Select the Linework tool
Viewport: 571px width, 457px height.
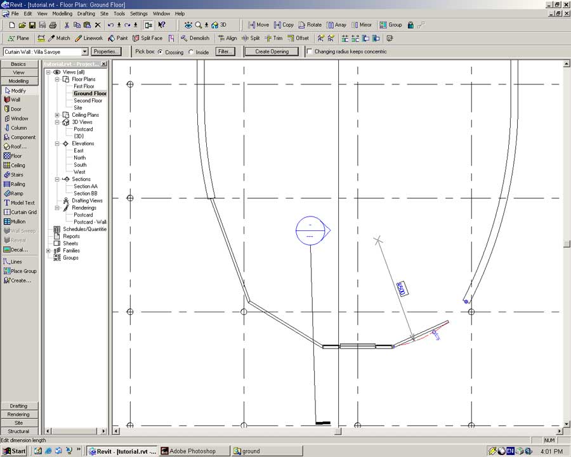click(x=89, y=38)
